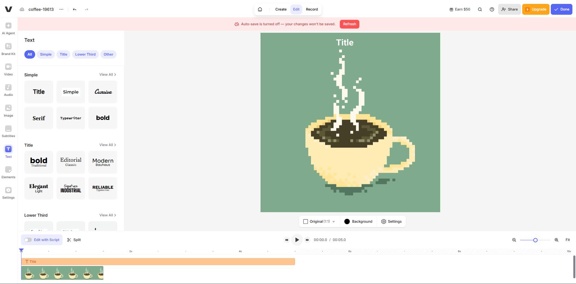Viewport: 576px width, 284px height.
Task: Open the Brand Kit panel
Action: tap(8, 49)
